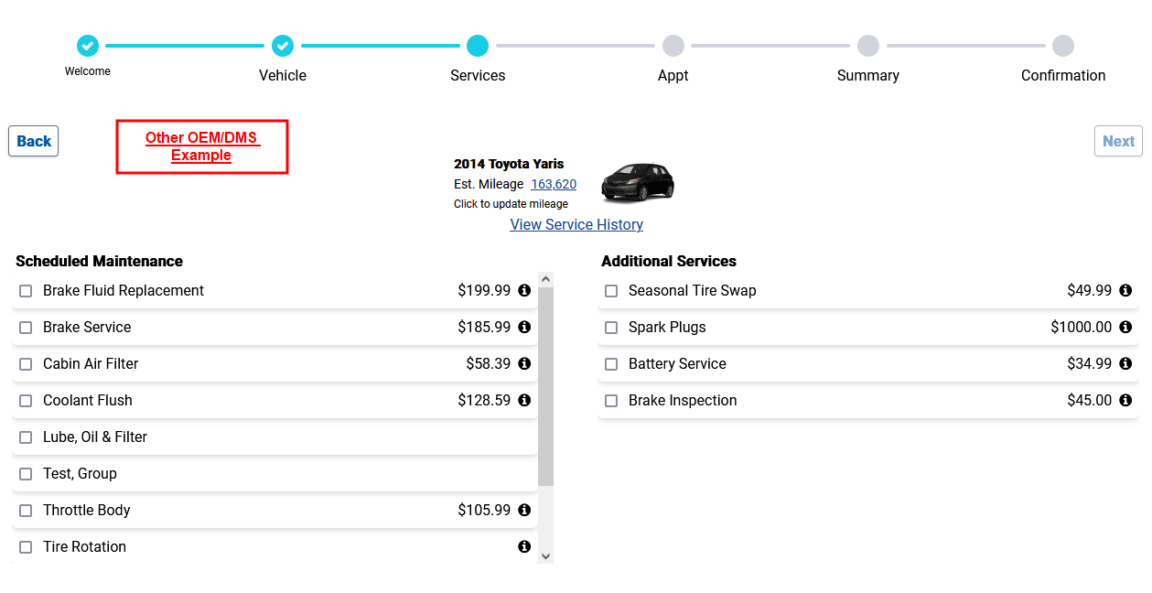
Task: Jump to the Welcome step
Action: point(88,46)
